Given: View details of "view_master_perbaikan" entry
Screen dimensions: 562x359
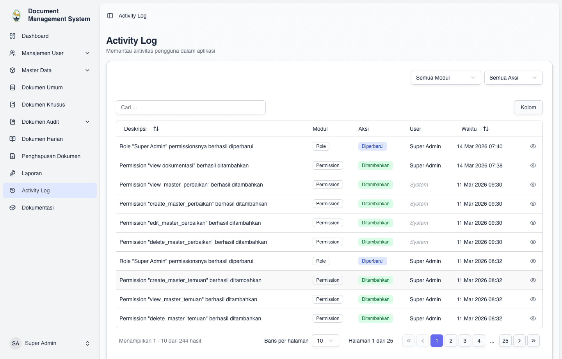Looking at the screenshot, I should pos(533,185).
